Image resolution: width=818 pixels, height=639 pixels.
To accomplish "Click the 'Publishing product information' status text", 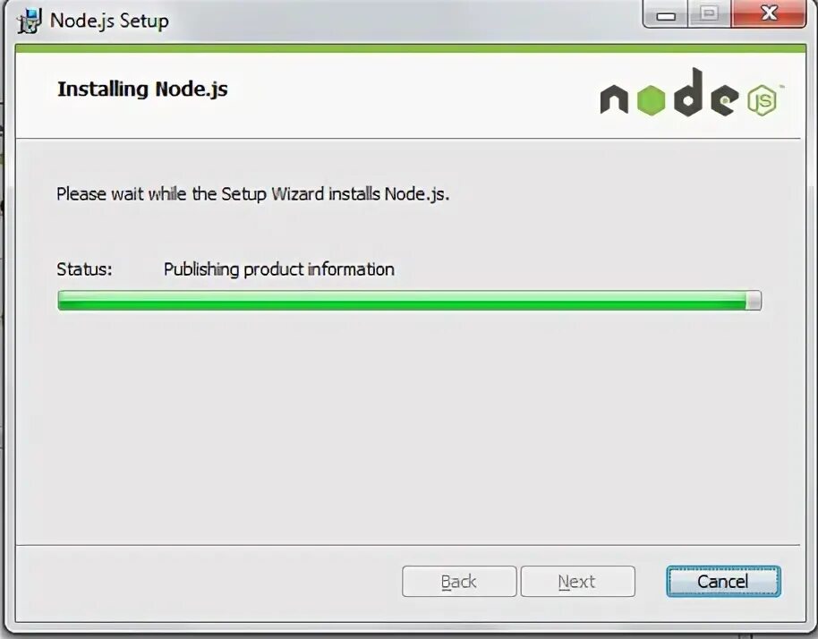I will pyautogui.click(x=278, y=269).
